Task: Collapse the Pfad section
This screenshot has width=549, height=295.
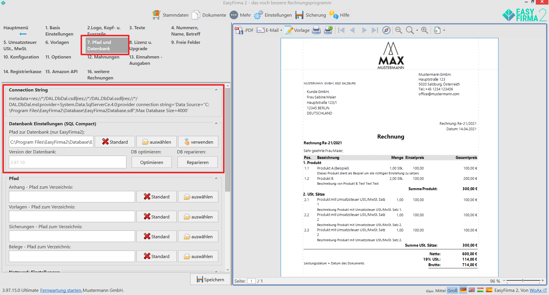Action: point(216,178)
